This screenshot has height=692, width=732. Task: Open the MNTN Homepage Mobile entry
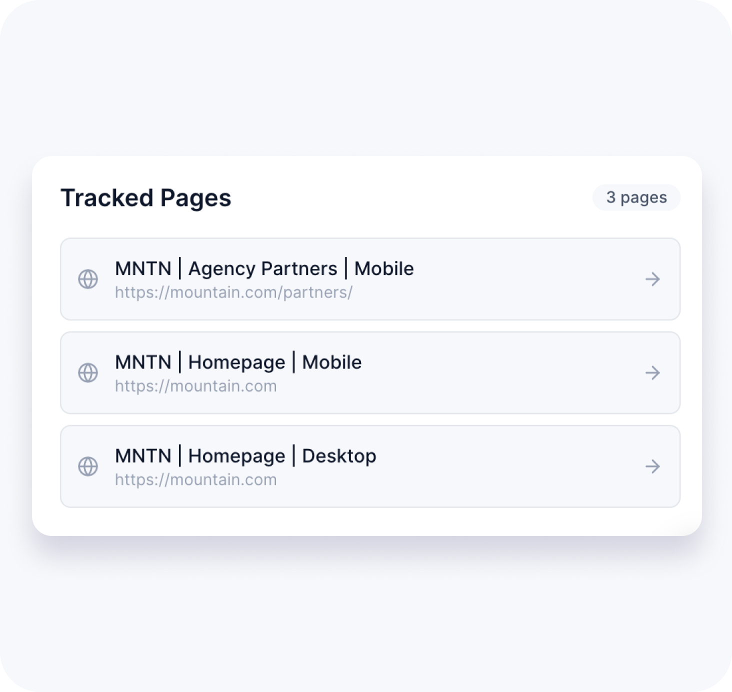[x=652, y=372]
